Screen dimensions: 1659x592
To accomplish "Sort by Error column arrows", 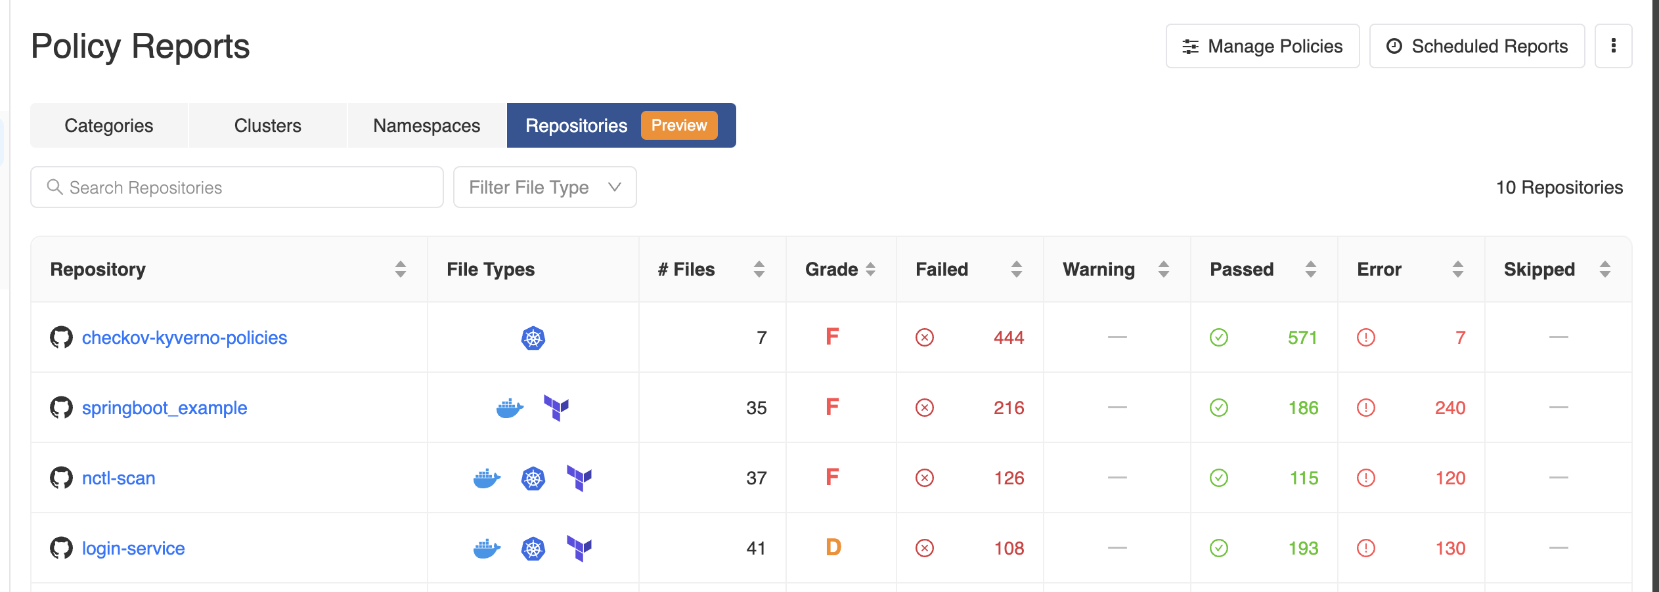I will coord(1458,269).
